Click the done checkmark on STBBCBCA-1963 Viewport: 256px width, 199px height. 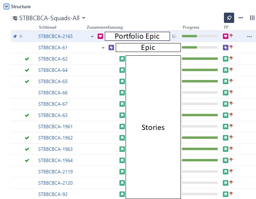[x=27, y=149]
